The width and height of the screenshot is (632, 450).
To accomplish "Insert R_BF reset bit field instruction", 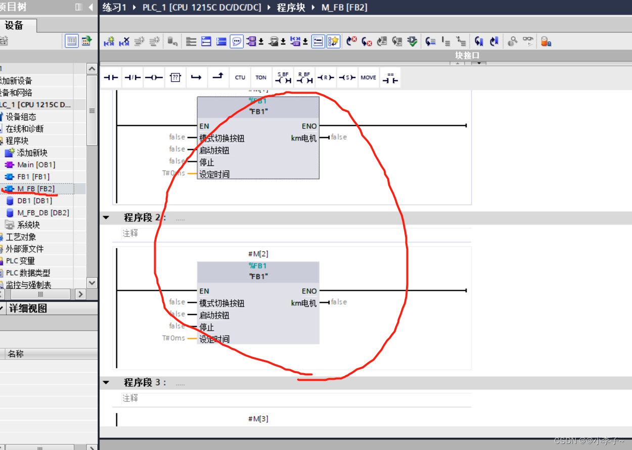I will coord(304,77).
